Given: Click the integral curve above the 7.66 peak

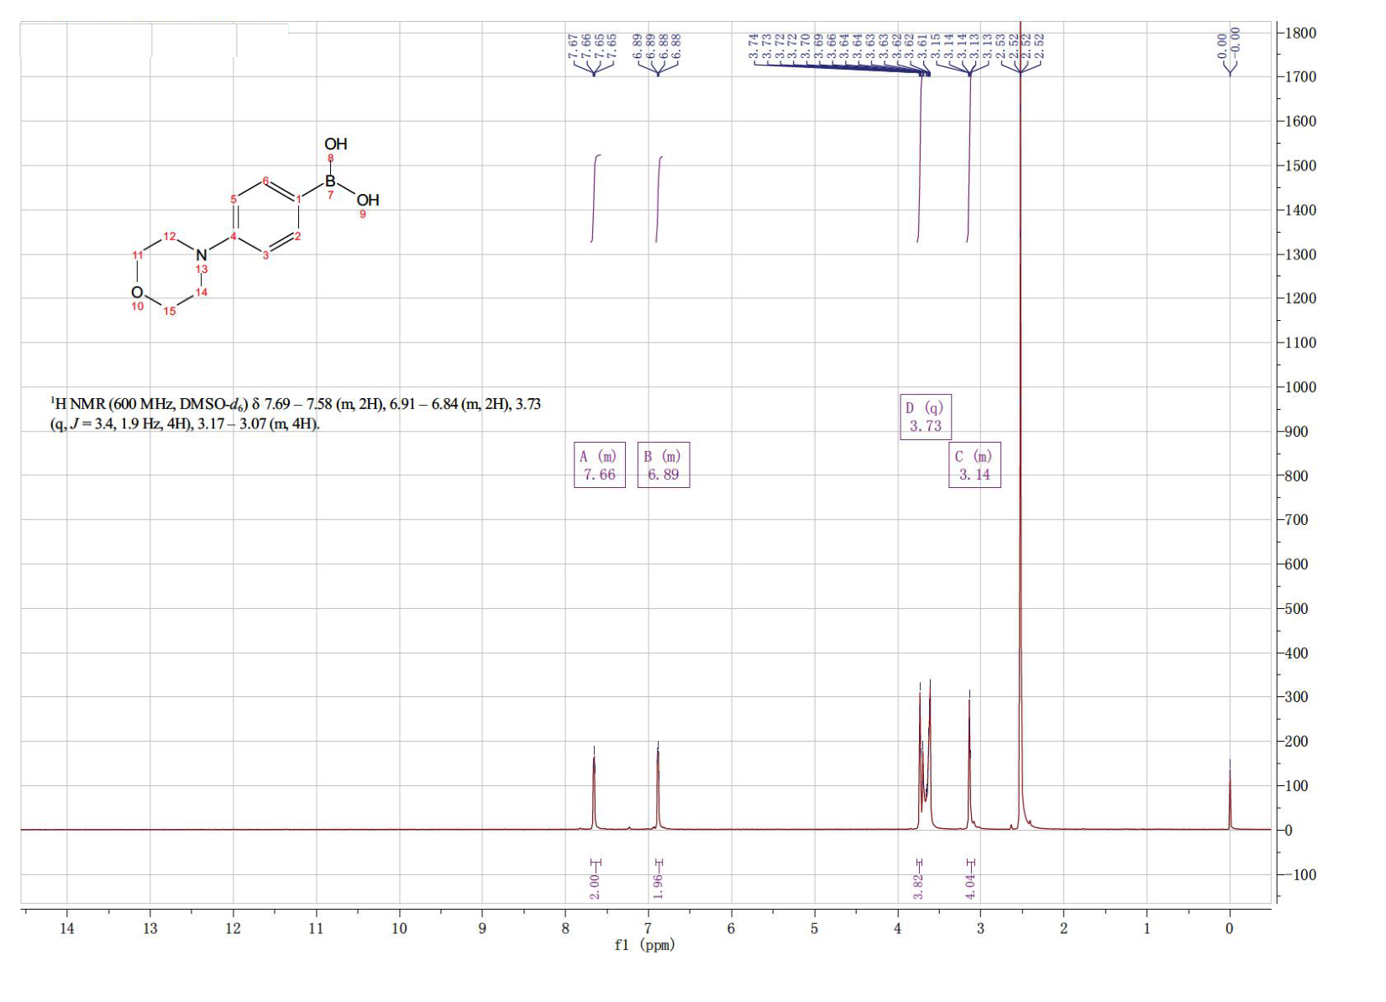Looking at the screenshot, I should coord(596,199).
